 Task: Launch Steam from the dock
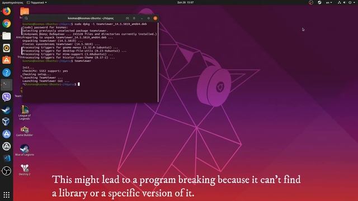pyautogui.click(x=6, y=109)
